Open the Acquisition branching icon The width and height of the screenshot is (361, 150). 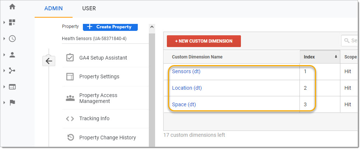point(12,71)
